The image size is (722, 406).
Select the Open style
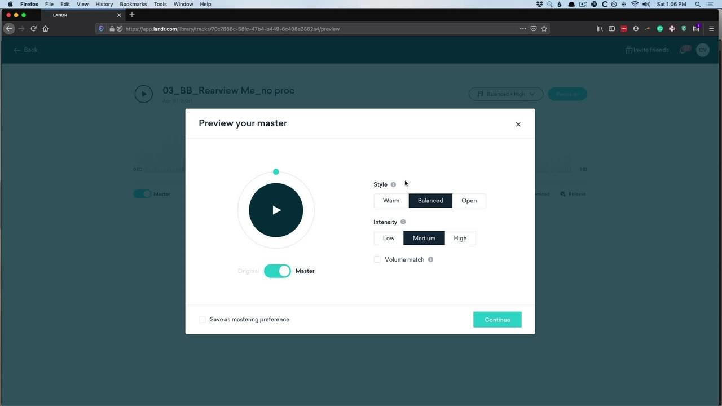[x=469, y=201]
